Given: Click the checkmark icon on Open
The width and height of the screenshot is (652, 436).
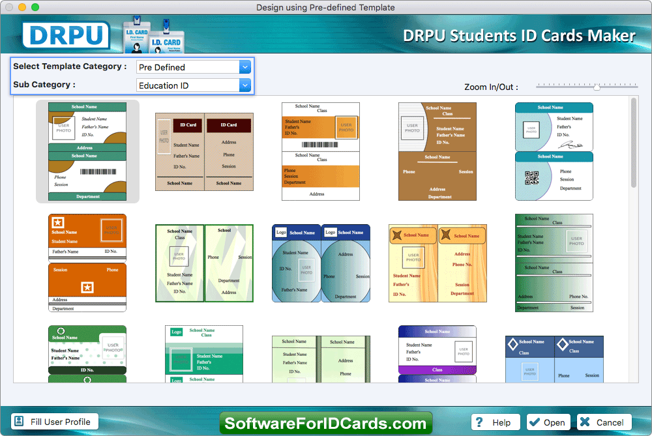Looking at the screenshot, I should (x=535, y=422).
